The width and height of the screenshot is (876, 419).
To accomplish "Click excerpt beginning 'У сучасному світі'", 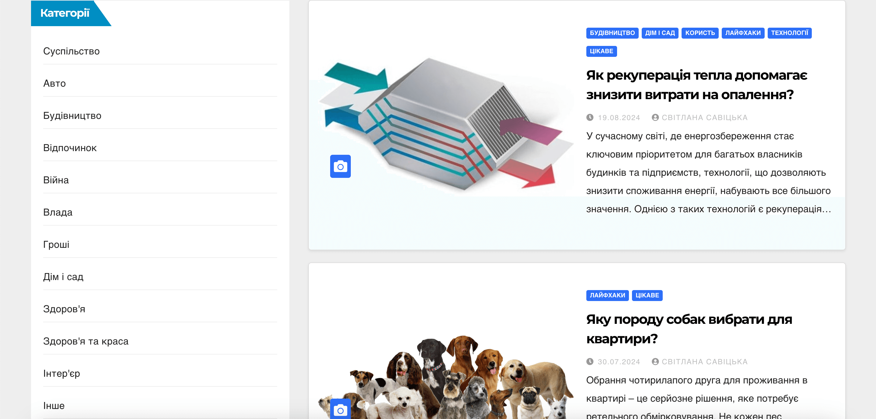I will (708, 173).
